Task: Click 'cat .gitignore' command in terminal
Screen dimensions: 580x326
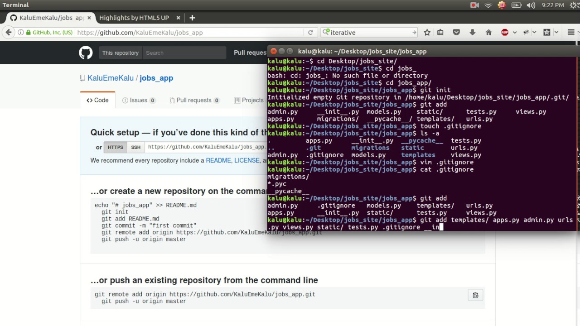Action: point(447,169)
